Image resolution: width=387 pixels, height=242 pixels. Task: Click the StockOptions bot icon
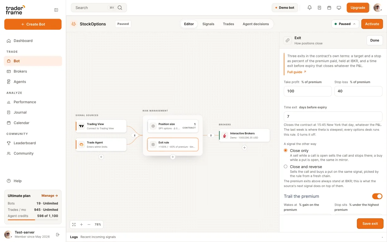pos(74,24)
